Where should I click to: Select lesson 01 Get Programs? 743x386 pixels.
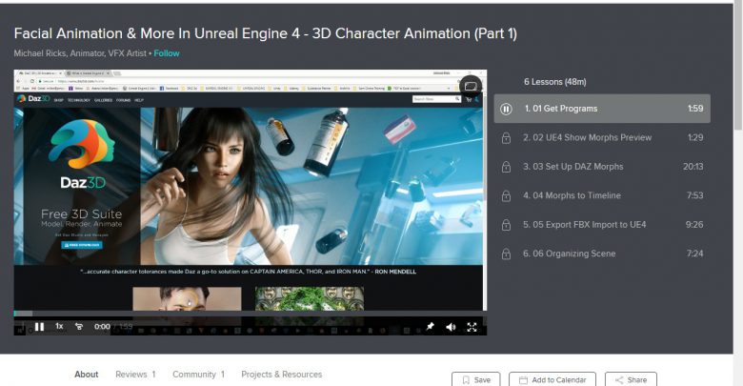602,109
